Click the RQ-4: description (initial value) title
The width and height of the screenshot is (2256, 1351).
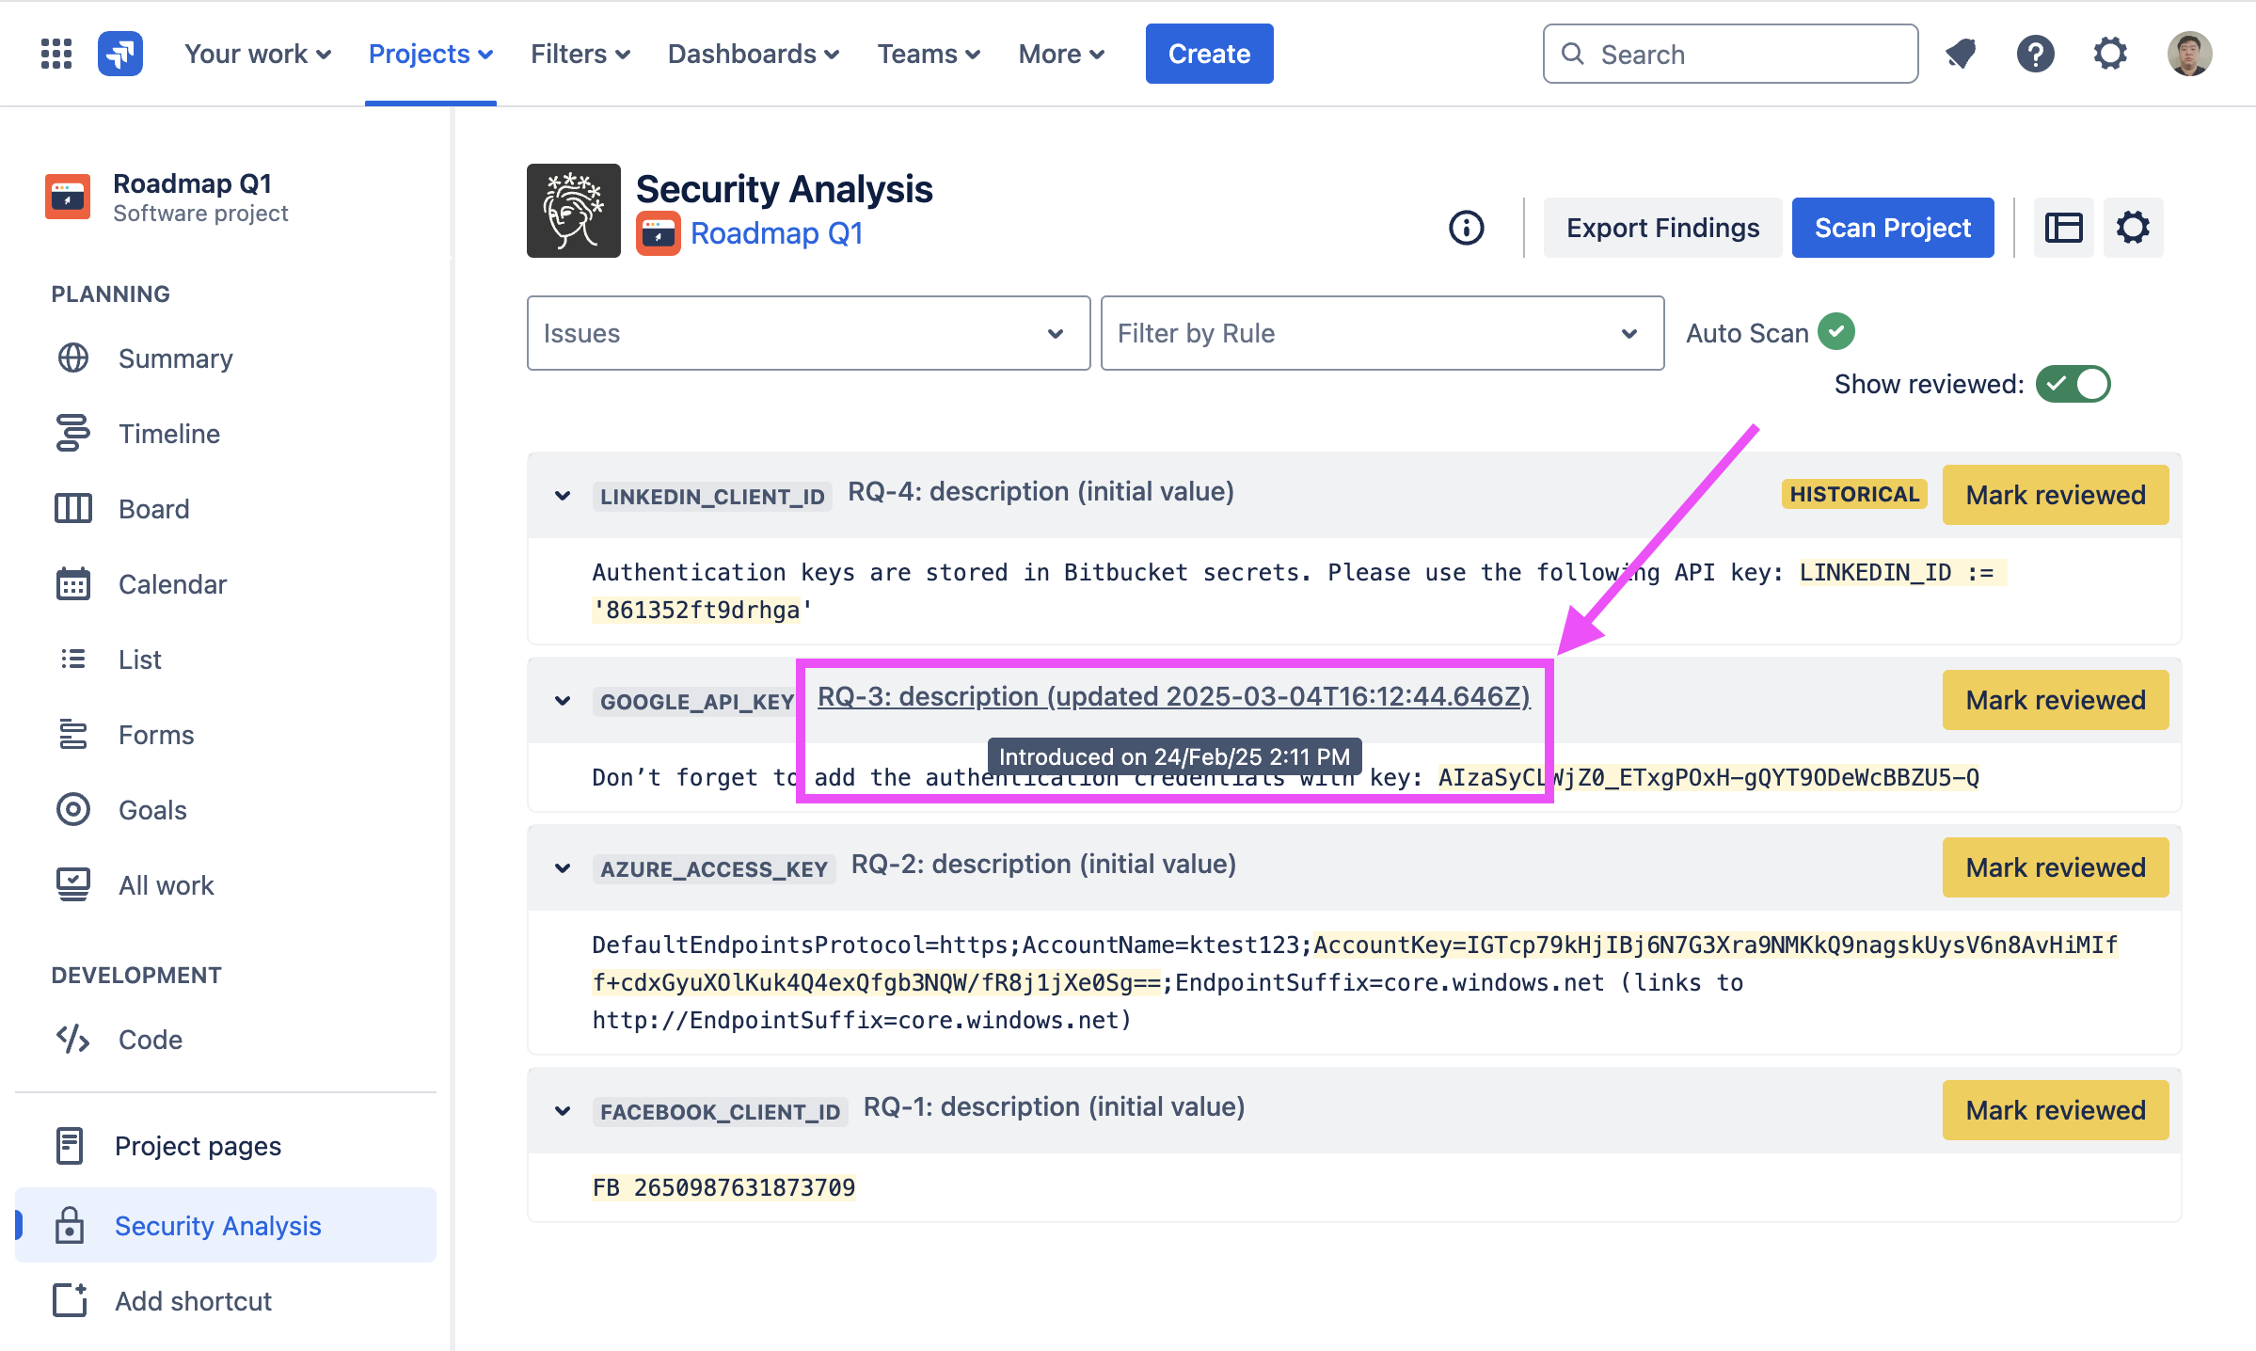1041,491
